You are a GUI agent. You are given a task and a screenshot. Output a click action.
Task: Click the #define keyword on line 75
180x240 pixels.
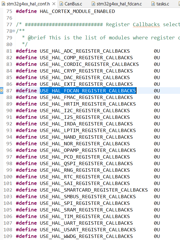click(x=26, y=11)
